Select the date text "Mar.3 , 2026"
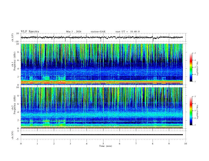 [x=74, y=32]
